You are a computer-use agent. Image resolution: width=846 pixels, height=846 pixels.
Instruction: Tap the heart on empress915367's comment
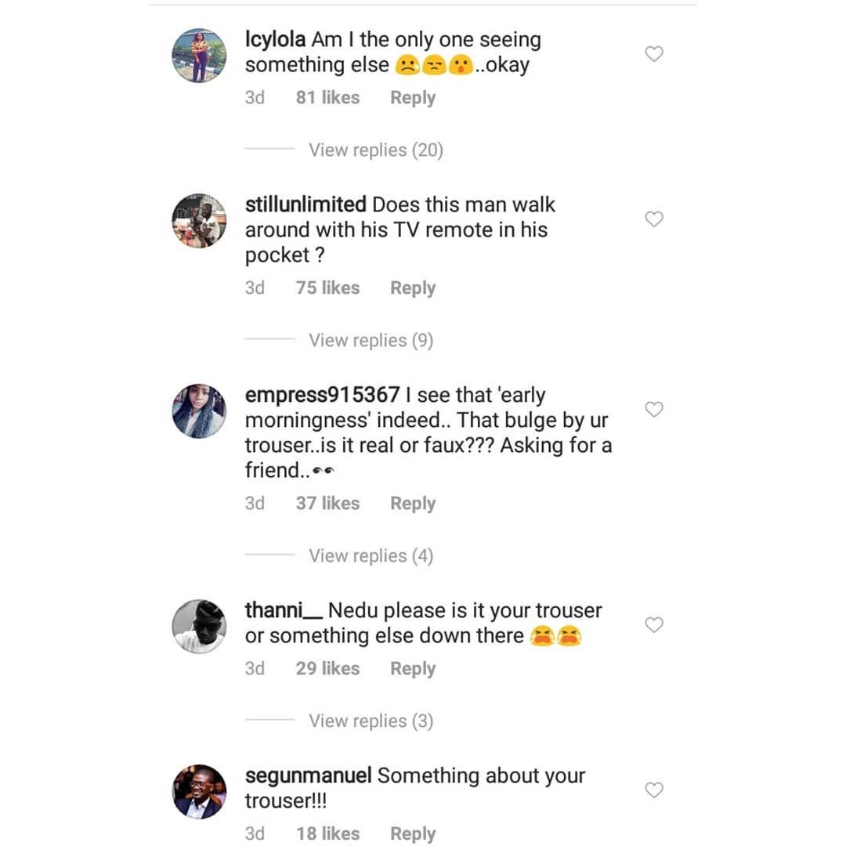(x=653, y=410)
